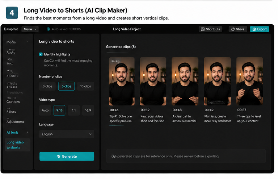Open the Menu dropdown
Viewport: 278px width, 179px height.
[x=30, y=29]
